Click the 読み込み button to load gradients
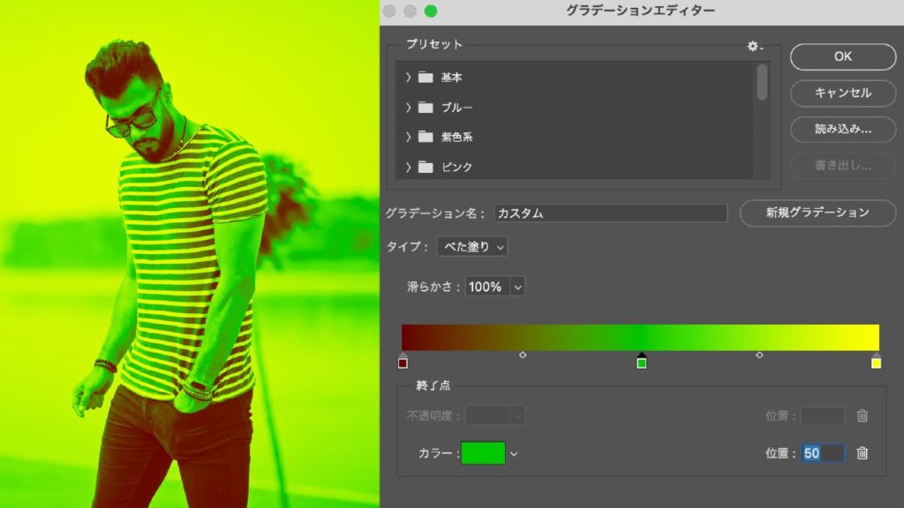 [841, 131]
